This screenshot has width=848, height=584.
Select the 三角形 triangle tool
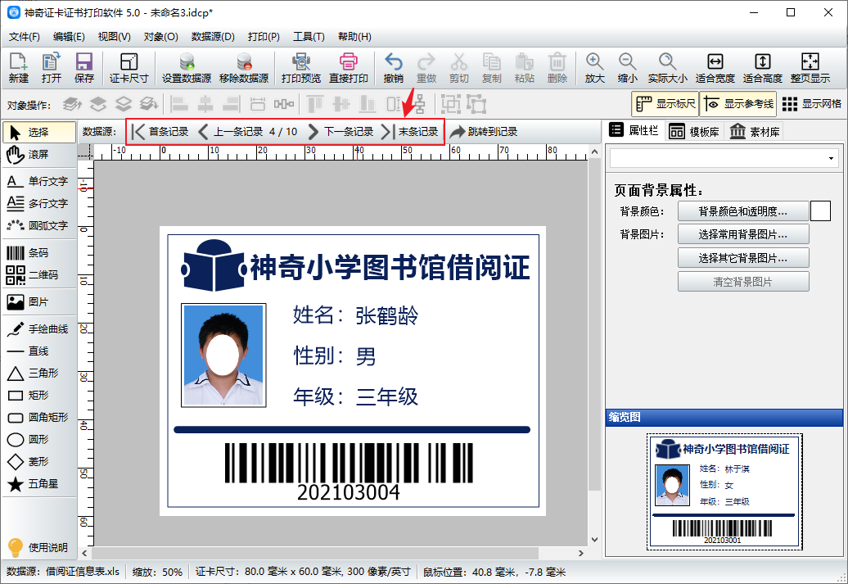click(x=39, y=373)
